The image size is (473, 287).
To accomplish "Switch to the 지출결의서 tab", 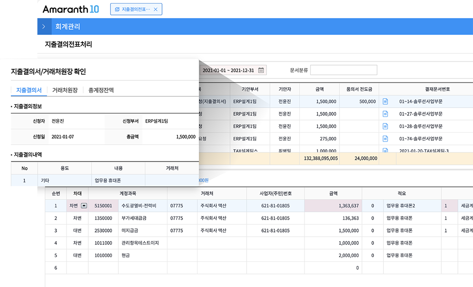I will [x=29, y=90].
